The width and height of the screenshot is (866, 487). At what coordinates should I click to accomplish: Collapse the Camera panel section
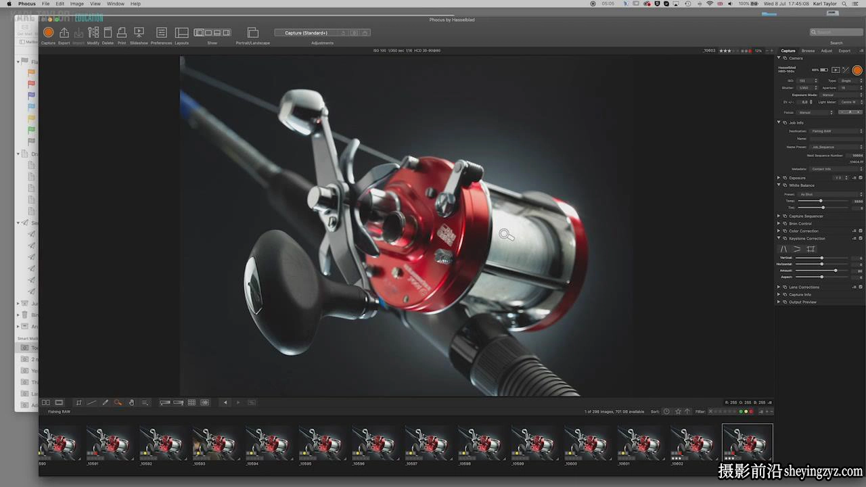coord(779,58)
